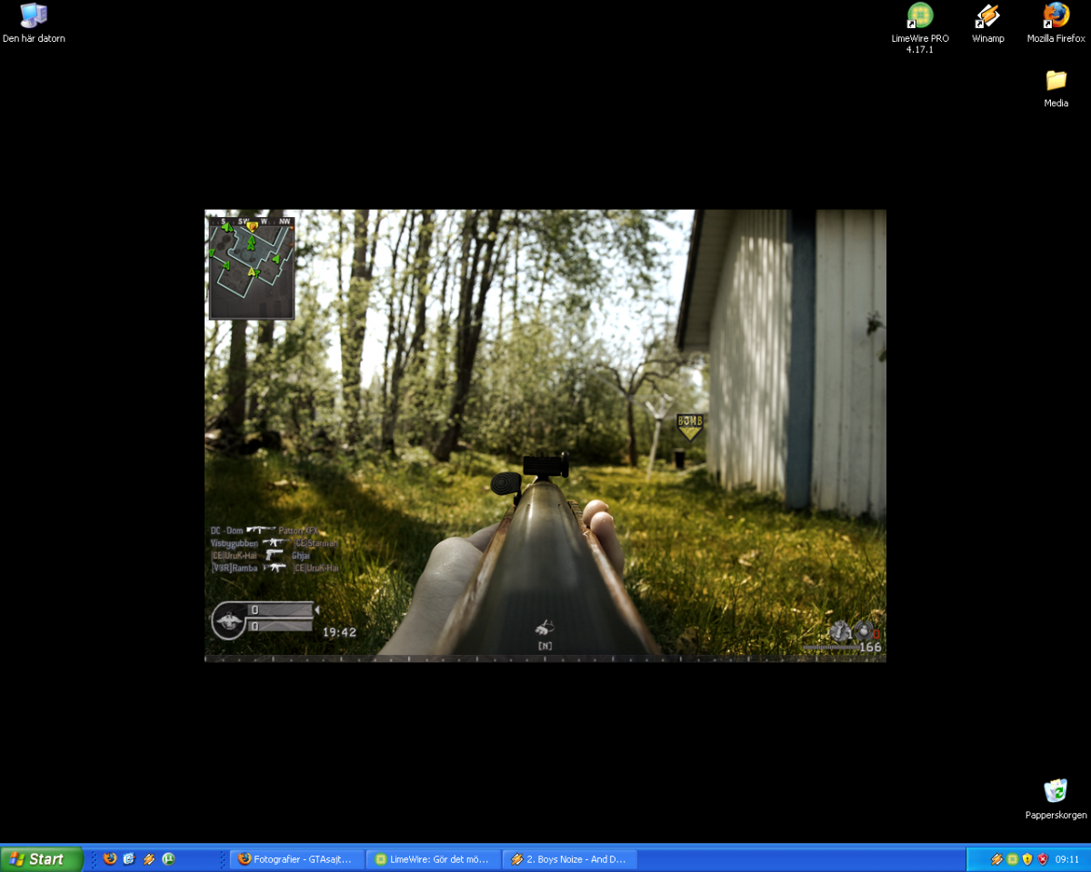Select the Media folder on the desktop
This screenshot has width=1091, height=872.
(1056, 88)
